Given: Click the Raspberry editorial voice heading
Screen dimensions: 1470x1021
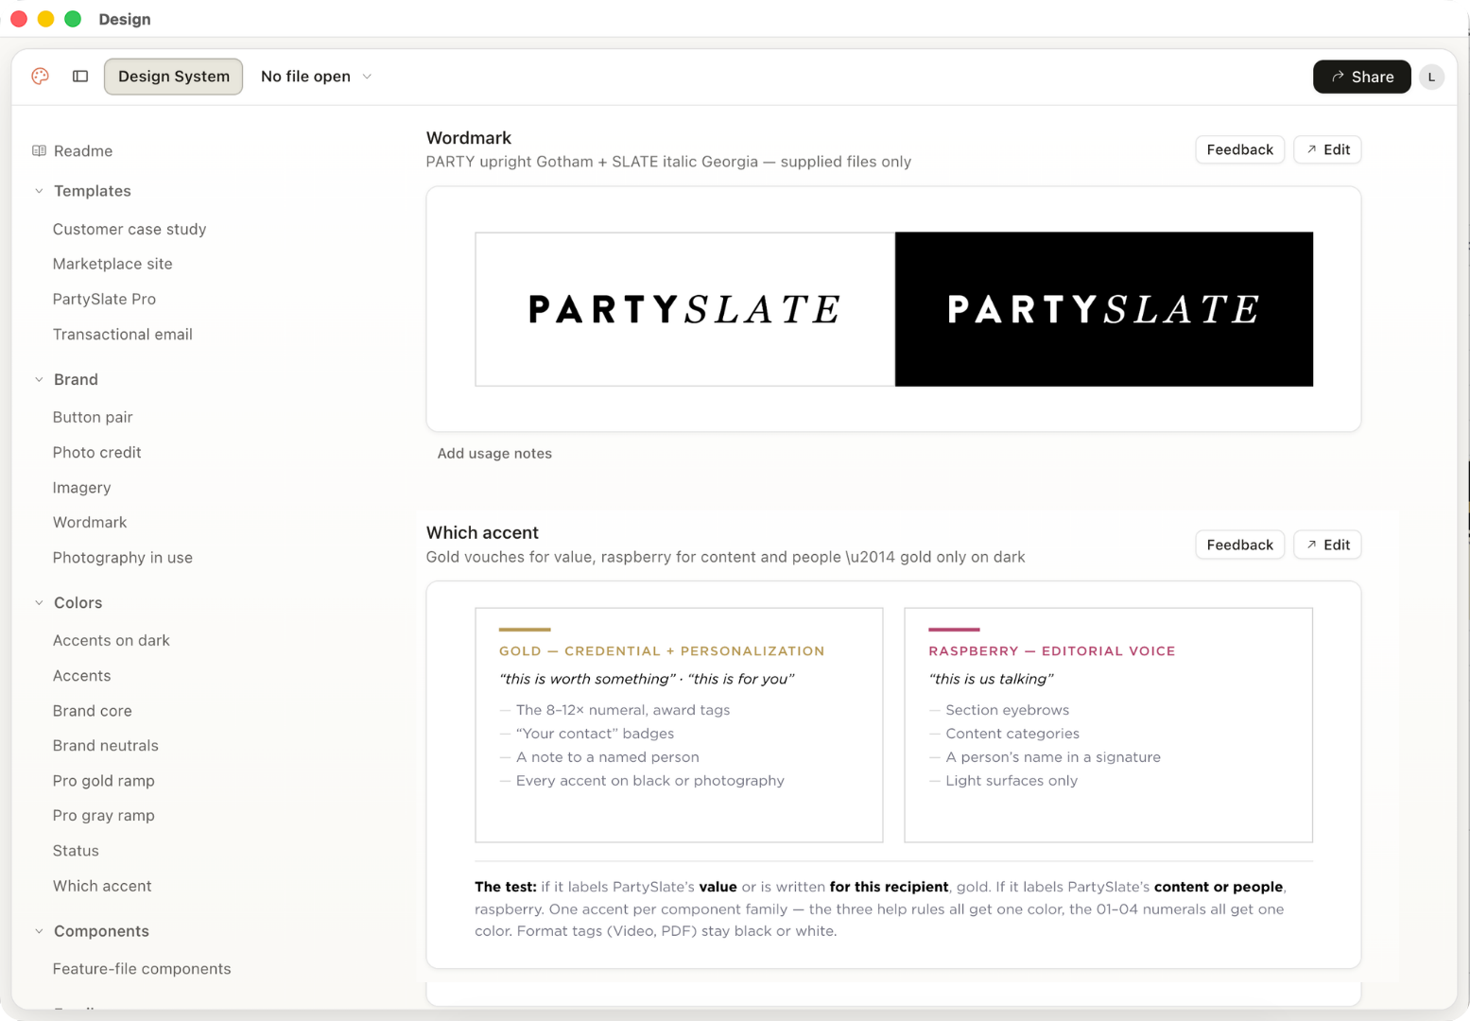Looking at the screenshot, I should point(1052,651).
